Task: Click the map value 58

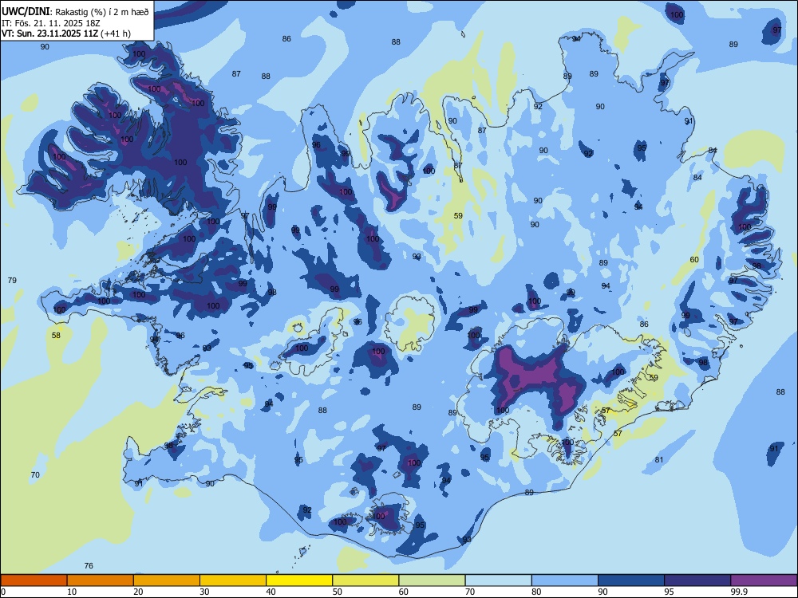Action: pyautogui.click(x=56, y=335)
